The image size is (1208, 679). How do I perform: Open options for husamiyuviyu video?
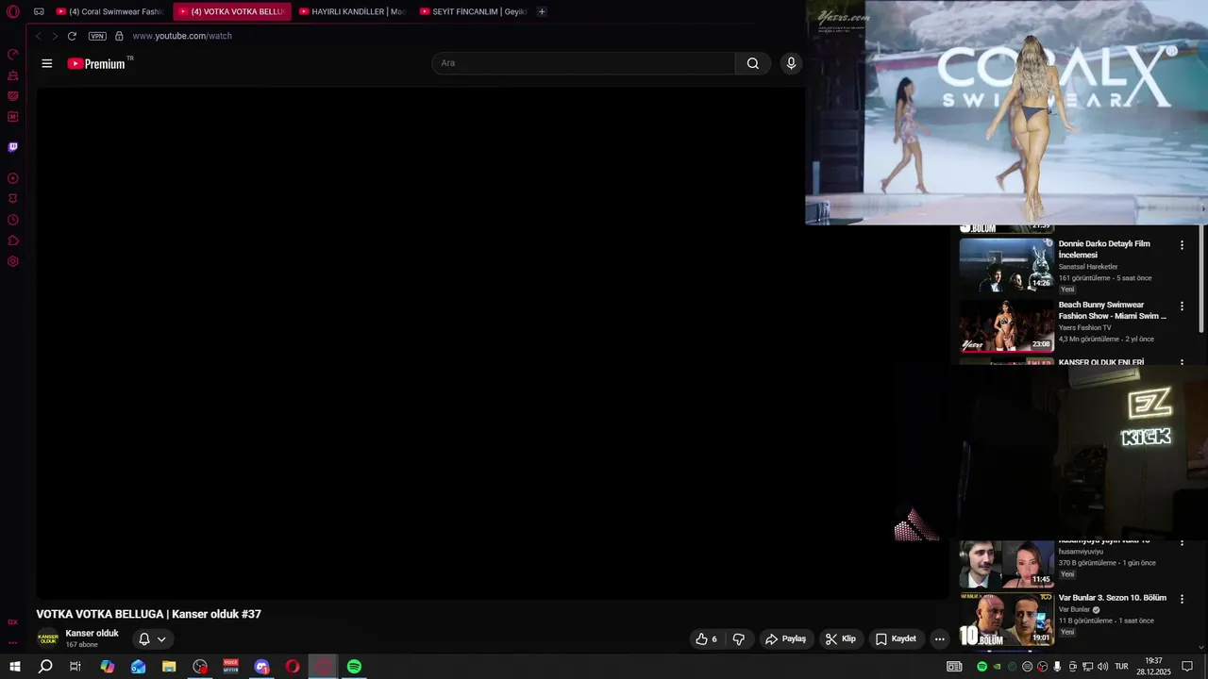point(1182,543)
